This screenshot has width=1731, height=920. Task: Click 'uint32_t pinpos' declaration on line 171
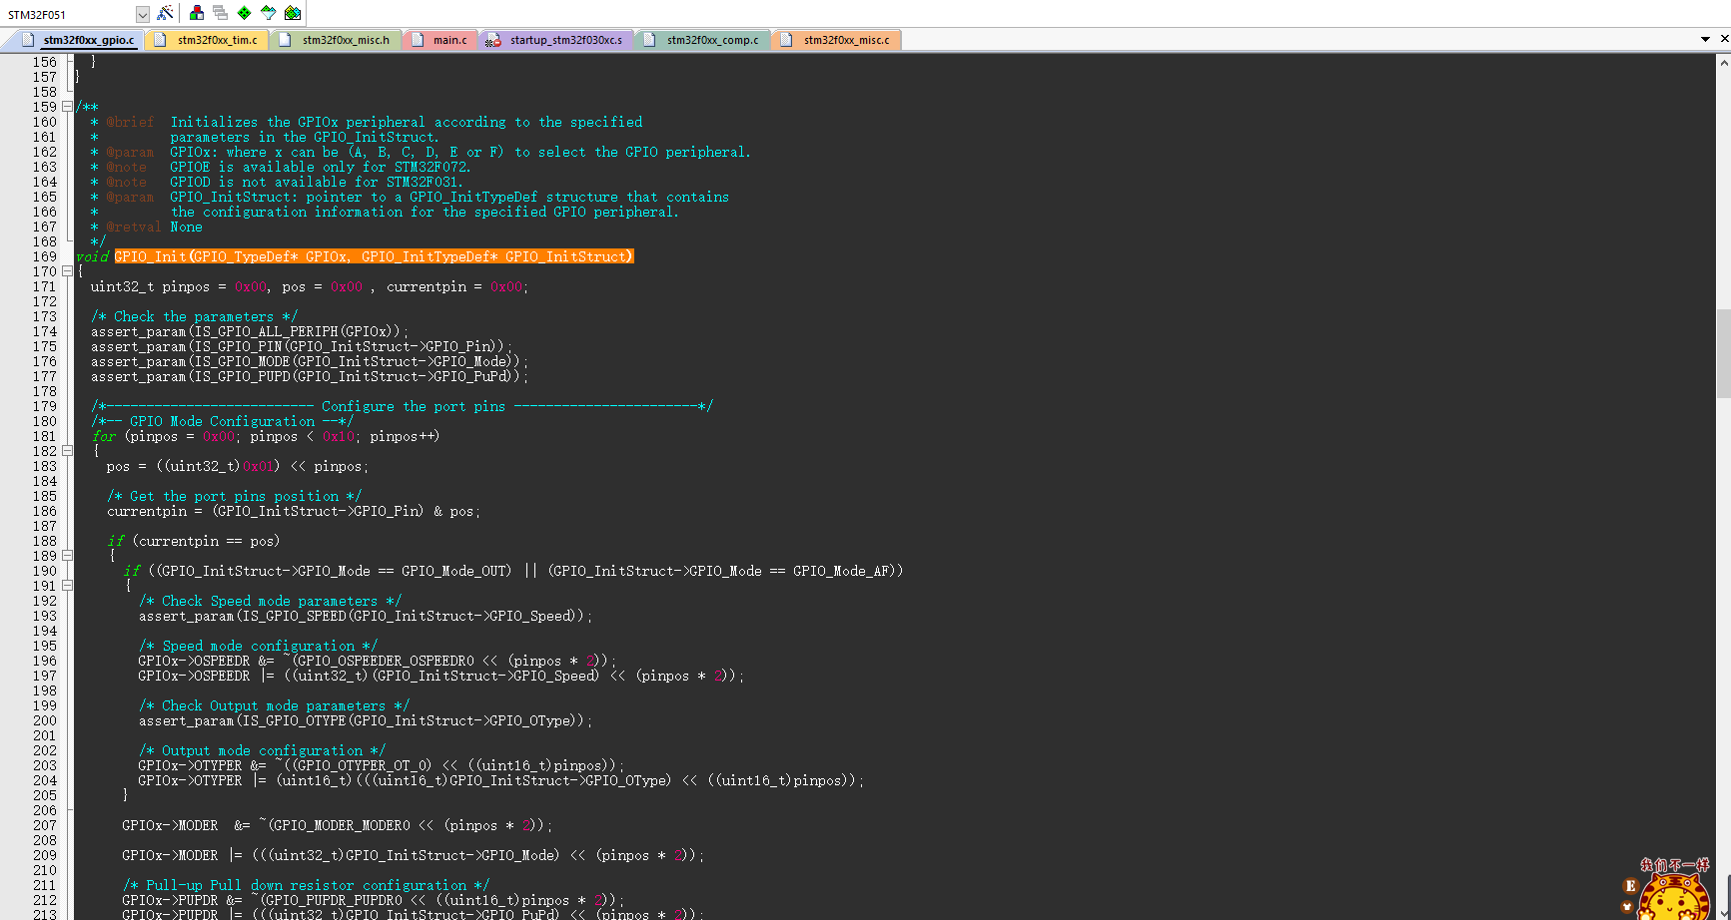point(150,286)
